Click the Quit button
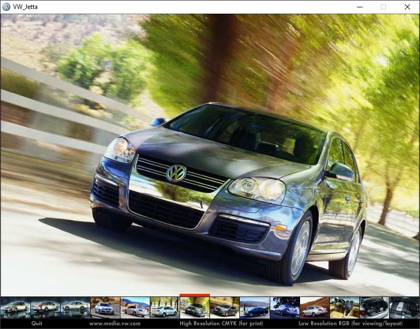Viewport: 420px width, 329px height. (x=37, y=323)
